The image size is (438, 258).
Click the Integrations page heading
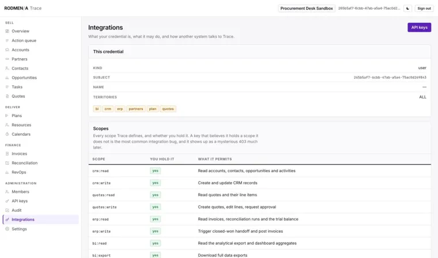[105, 28]
